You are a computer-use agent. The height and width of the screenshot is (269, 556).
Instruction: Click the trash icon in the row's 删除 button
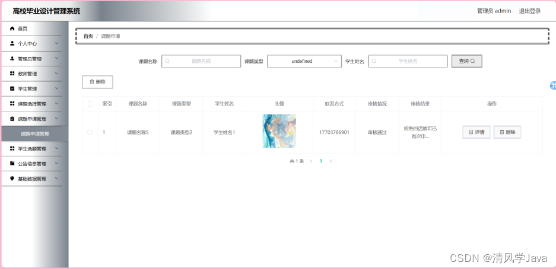point(502,132)
